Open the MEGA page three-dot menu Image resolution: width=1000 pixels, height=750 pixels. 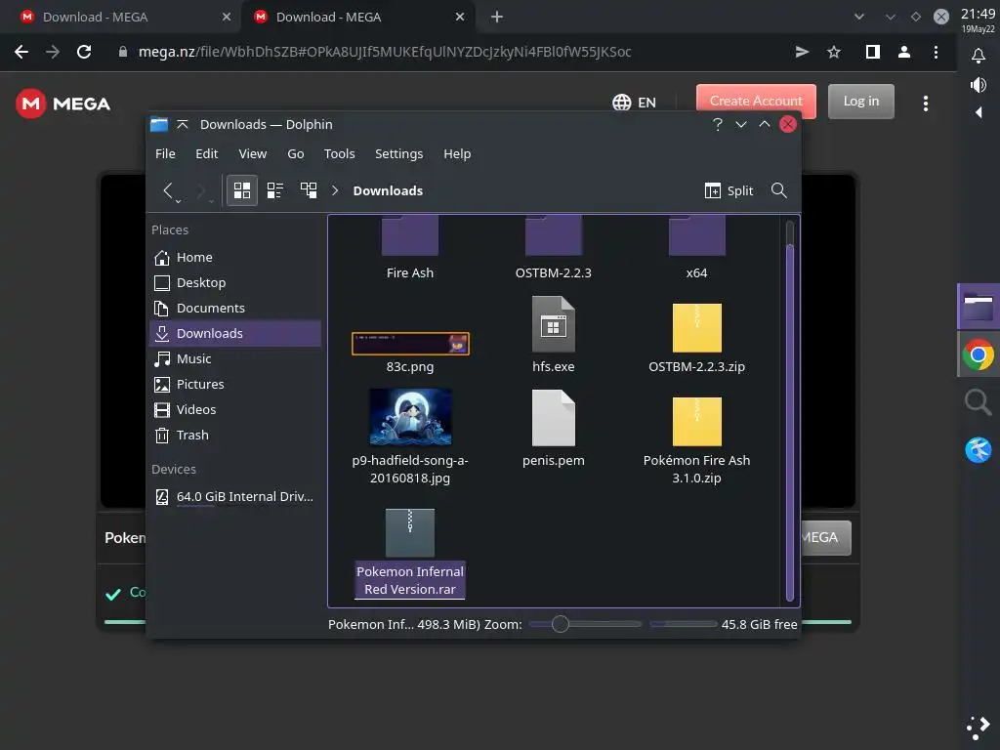tap(926, 104)
